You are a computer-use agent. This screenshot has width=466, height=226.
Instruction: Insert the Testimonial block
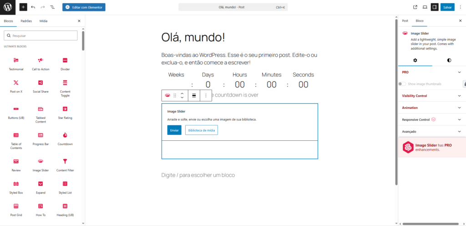(16, 64)
